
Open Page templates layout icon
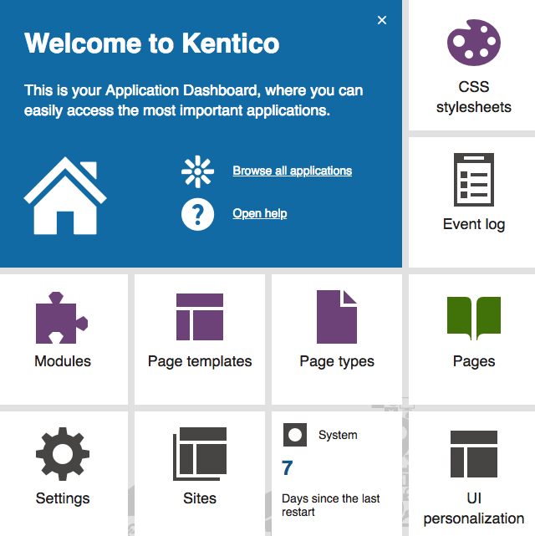tap(200, 317)
